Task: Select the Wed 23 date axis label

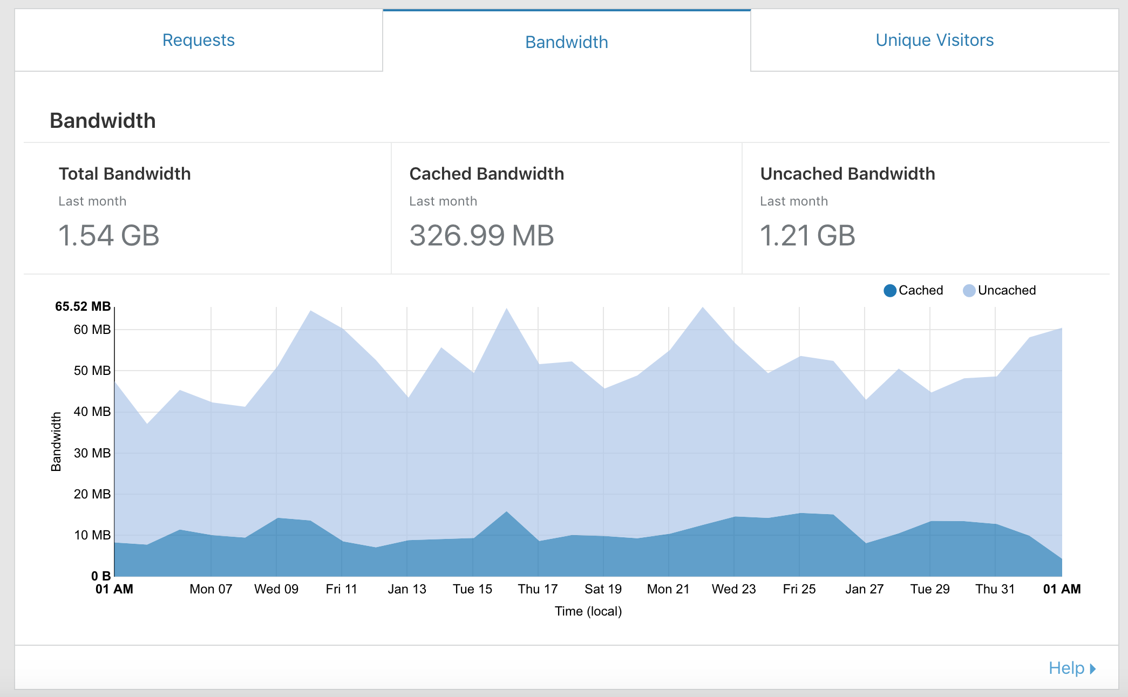Action: (733, 589)
